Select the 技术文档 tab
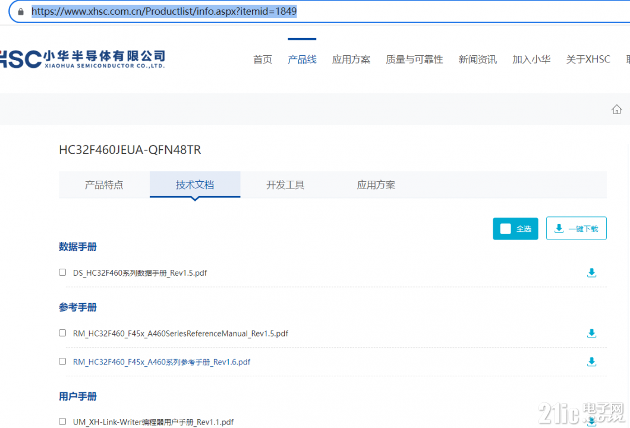This screenshot has width=630, height=428. click(195, 185)
